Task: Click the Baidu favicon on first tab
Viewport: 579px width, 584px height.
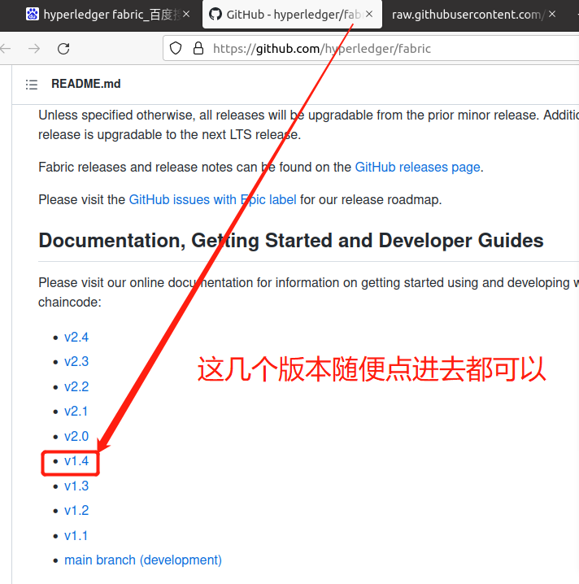Action: coord(33,14)
